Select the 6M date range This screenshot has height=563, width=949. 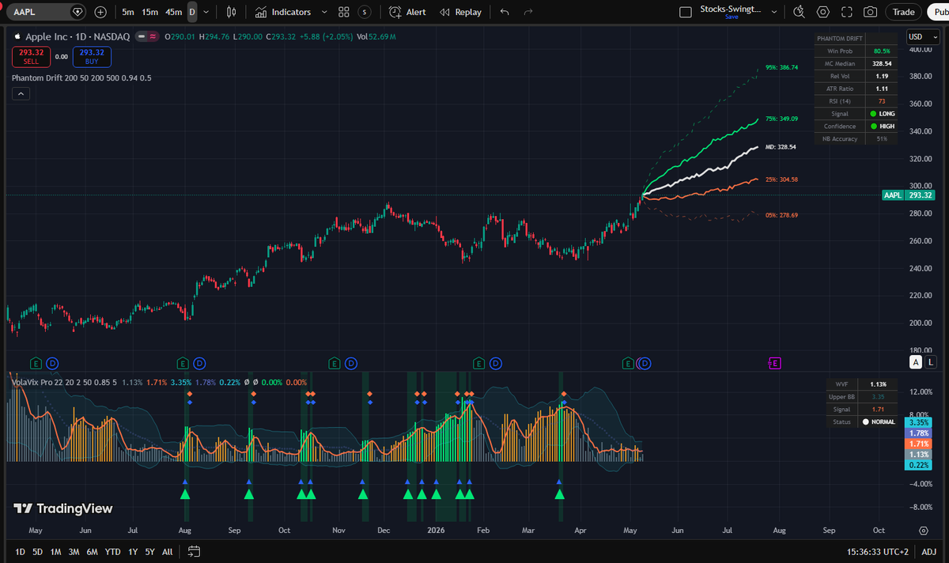click(x=93, y=552)
